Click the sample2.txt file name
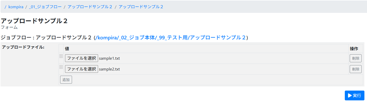 [109, 69]
